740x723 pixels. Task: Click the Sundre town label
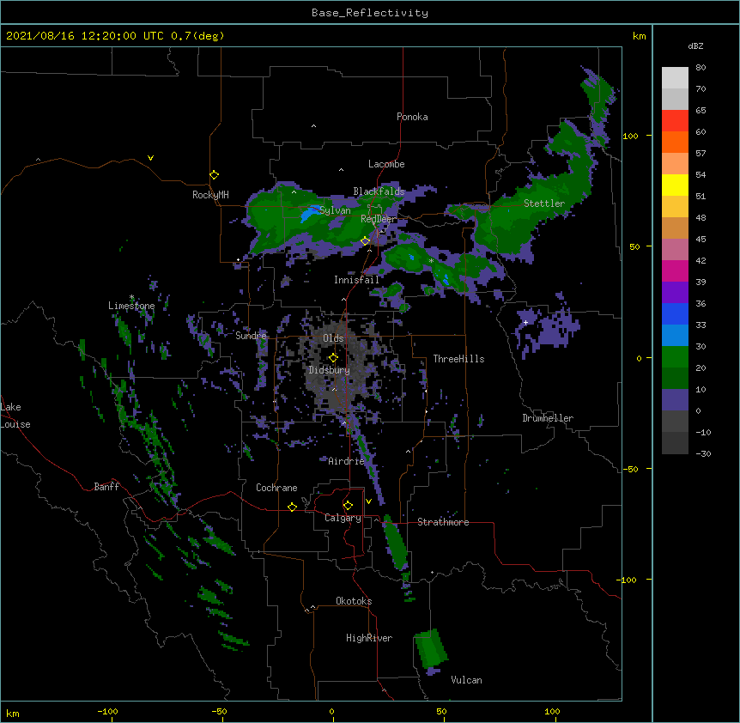click(251, 336)
